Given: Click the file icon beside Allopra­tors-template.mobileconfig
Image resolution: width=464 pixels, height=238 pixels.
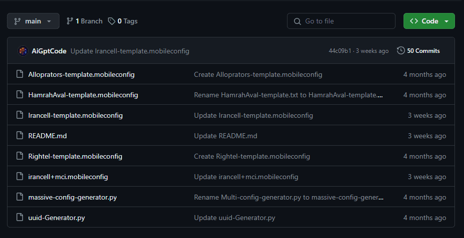Looking at the screenshot, I should (x=20, y=74).
